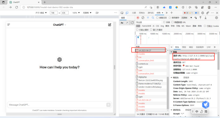Open the ChatGPT model selector dropdown

tap(59, 25)
